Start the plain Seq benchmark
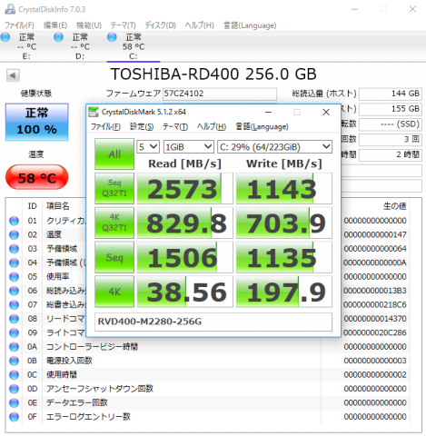Screen dimensions: 426x436 point(114,257)
